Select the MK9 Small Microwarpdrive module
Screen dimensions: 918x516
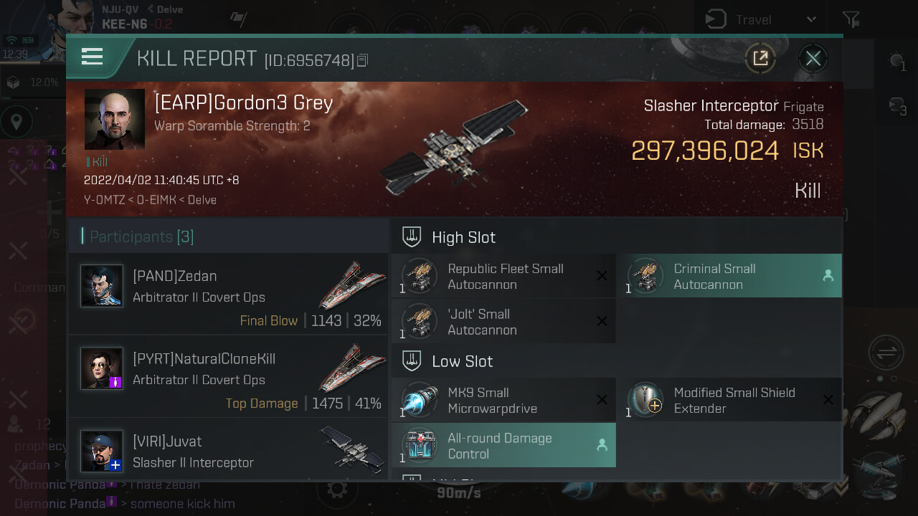pos(503,400)
